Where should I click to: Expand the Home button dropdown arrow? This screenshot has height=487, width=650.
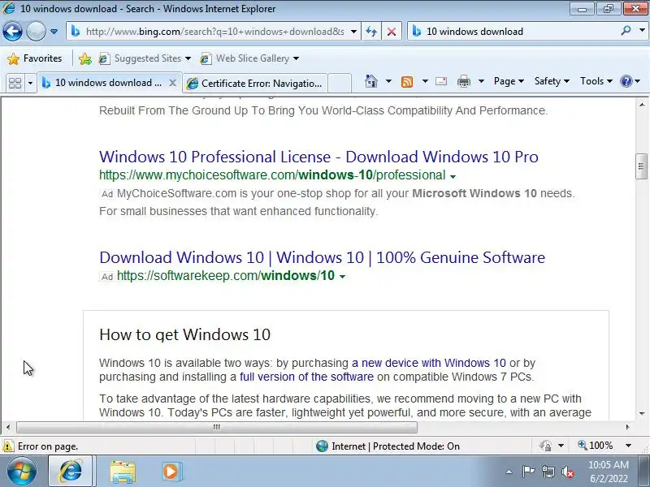click(388, 81)
